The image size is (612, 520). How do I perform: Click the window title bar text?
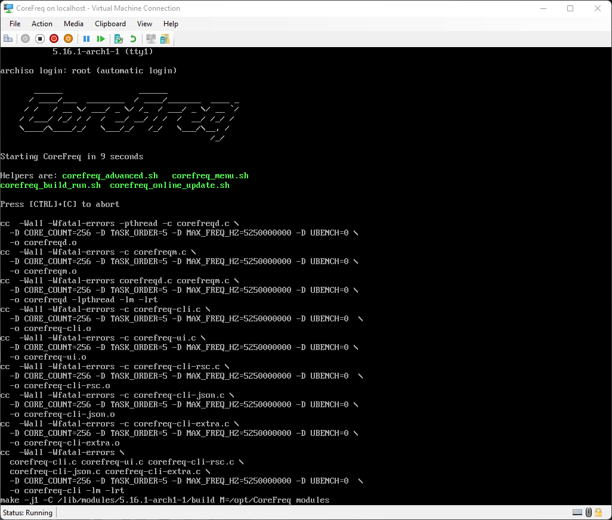coord(98,8)
